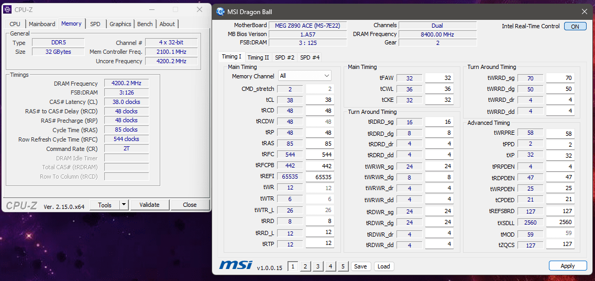Select the Memory tab in CPU-Z
This screenshot has width=595, height=281.
pyautogui.click(x=71, y=24)
